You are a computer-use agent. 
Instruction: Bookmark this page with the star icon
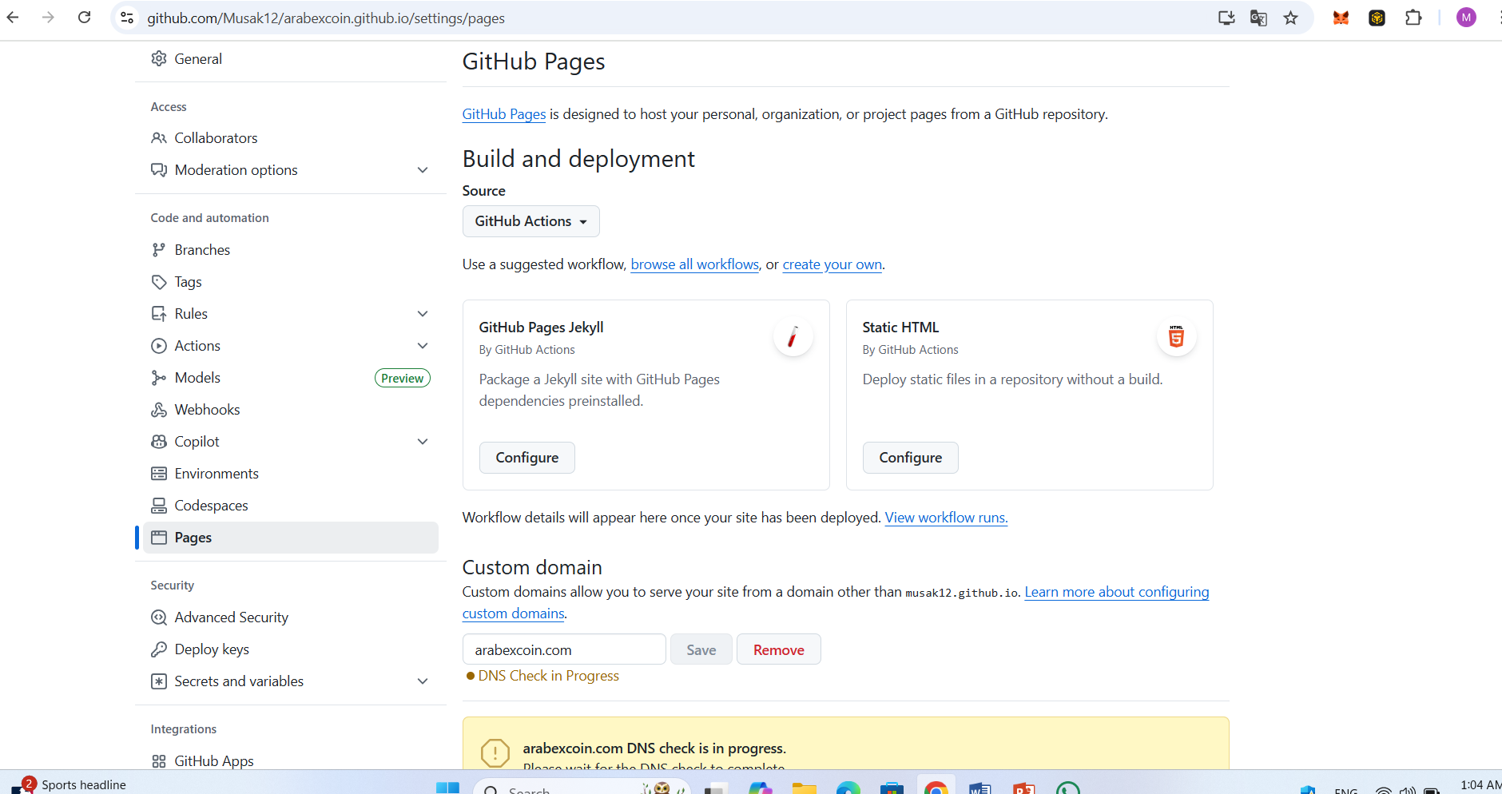pos(1290,18)
